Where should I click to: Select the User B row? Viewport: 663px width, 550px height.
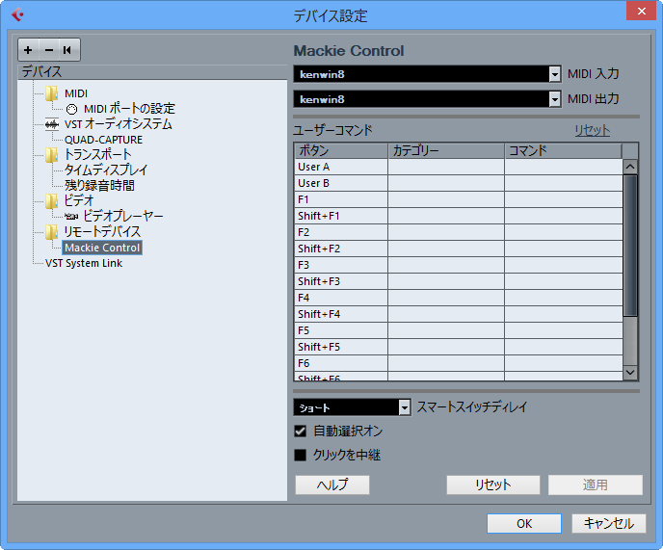459,183
